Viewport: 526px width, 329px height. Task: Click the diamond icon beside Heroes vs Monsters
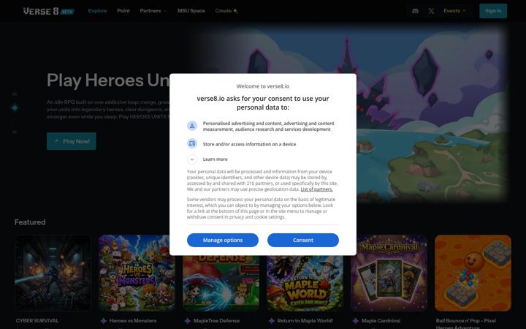pyautogui.click(x=103, y=321)
